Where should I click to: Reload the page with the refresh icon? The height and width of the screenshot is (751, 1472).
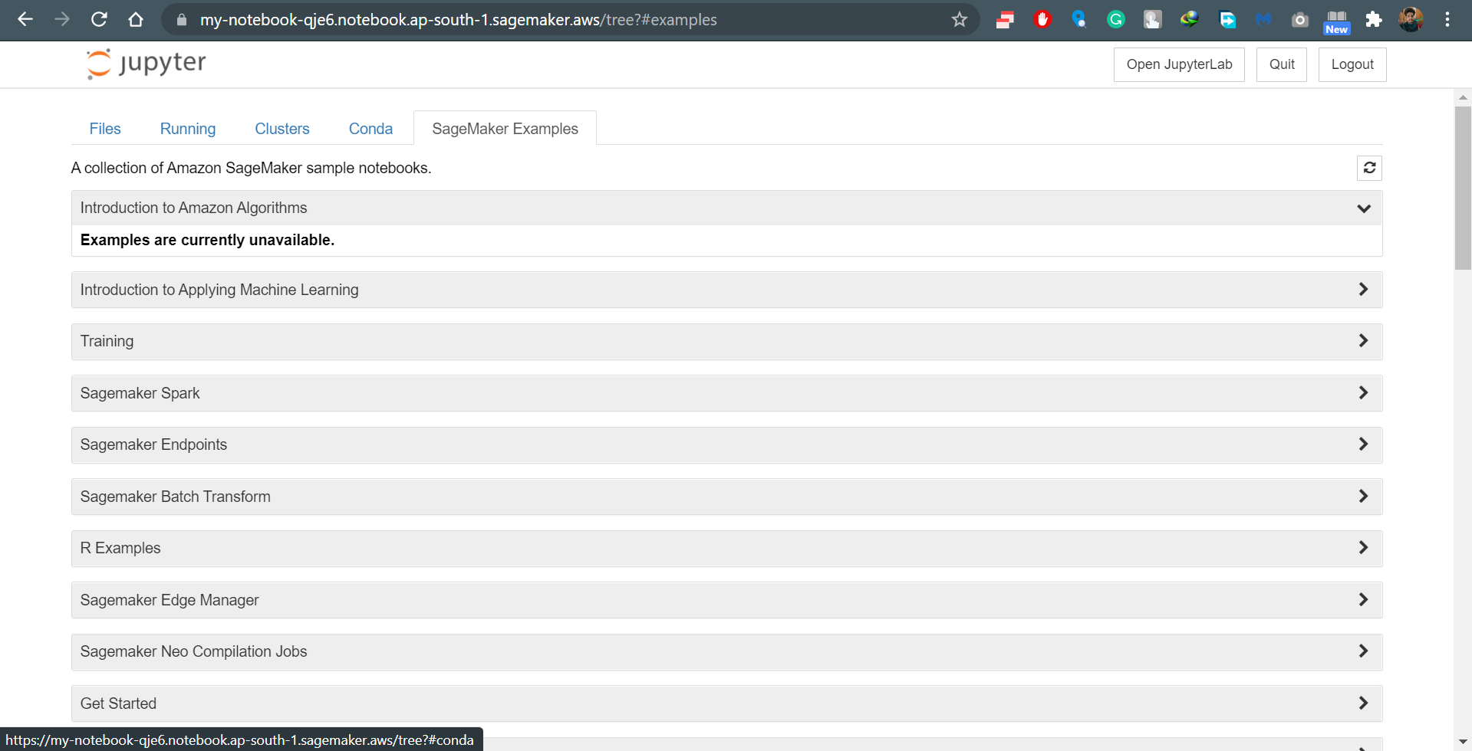[x=99, y=19]
